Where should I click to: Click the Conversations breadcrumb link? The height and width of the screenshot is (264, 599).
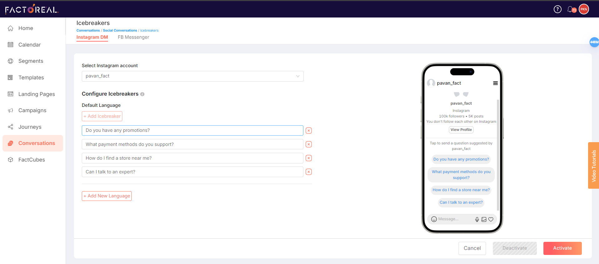(88, 30)
